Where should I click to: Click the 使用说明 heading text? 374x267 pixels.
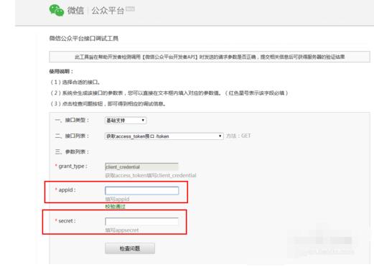point(61,71)
